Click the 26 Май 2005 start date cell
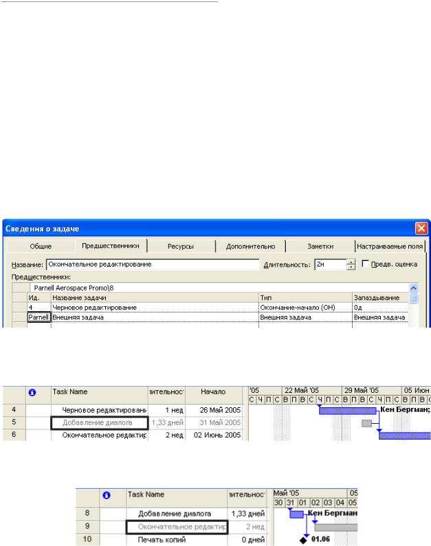Image resolution: width=431 pixels, height=546 pixels. click(214, 410)
